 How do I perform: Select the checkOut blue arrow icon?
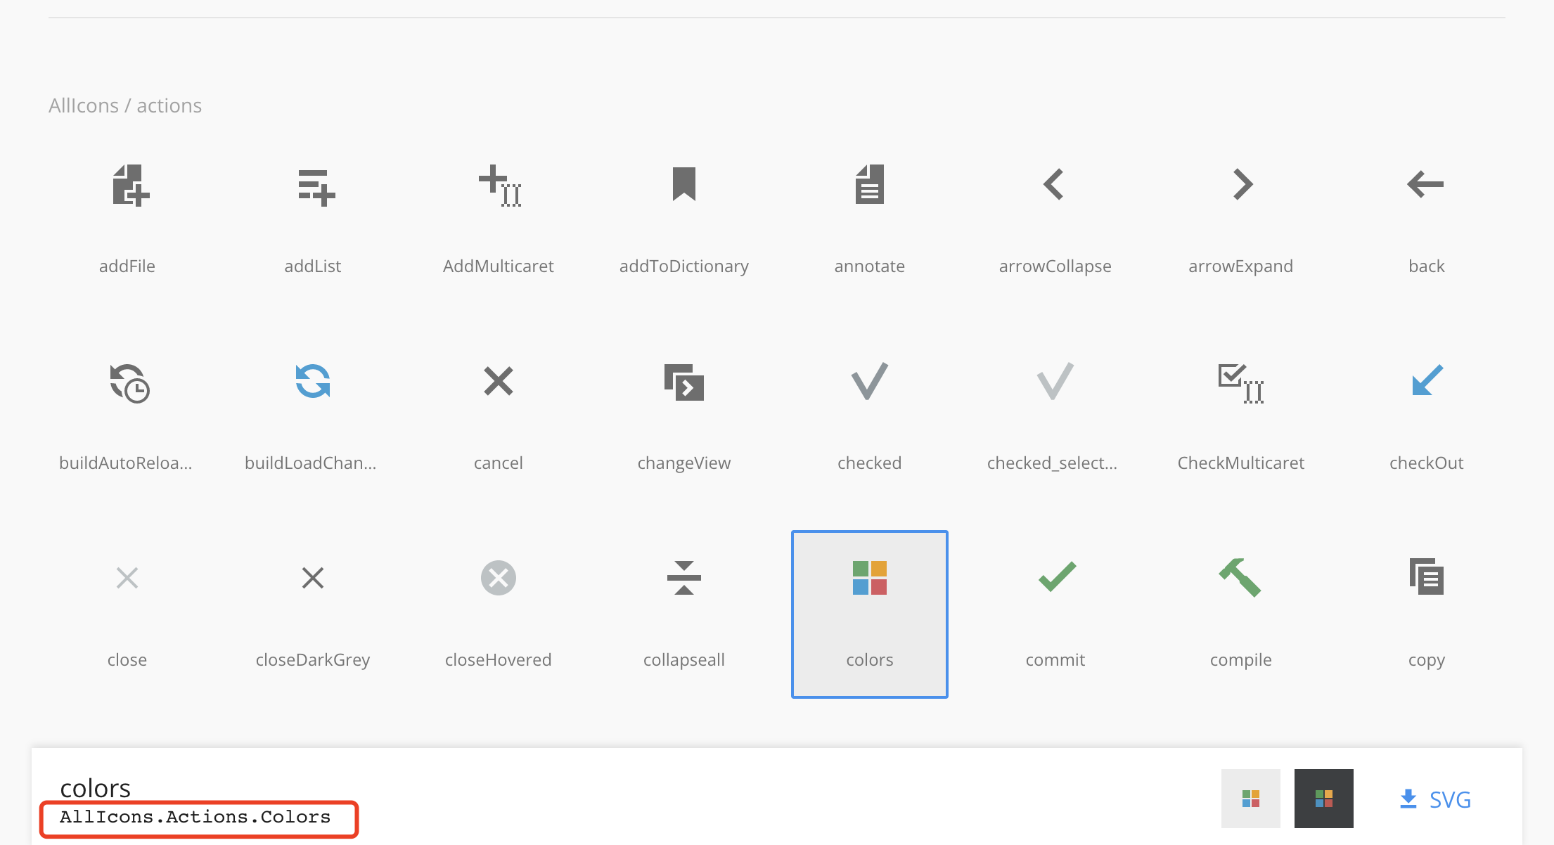pyautogui.click(x=1427, y=380)
